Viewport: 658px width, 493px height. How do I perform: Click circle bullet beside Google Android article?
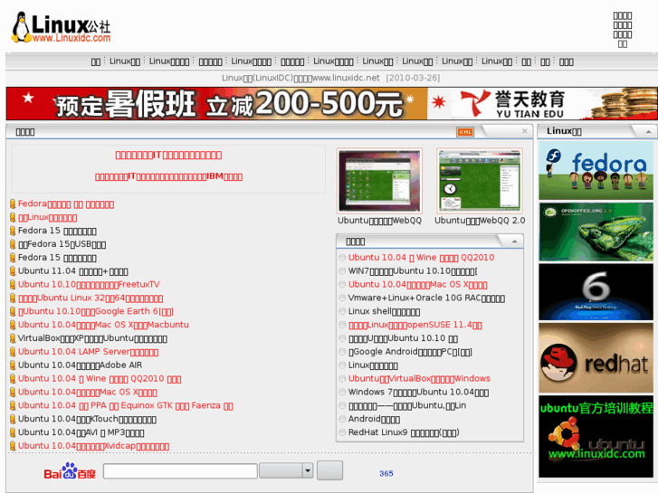pos(342,352)
